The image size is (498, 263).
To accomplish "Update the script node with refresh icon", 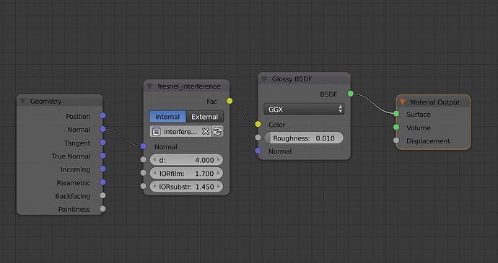I will pos(217,131).
